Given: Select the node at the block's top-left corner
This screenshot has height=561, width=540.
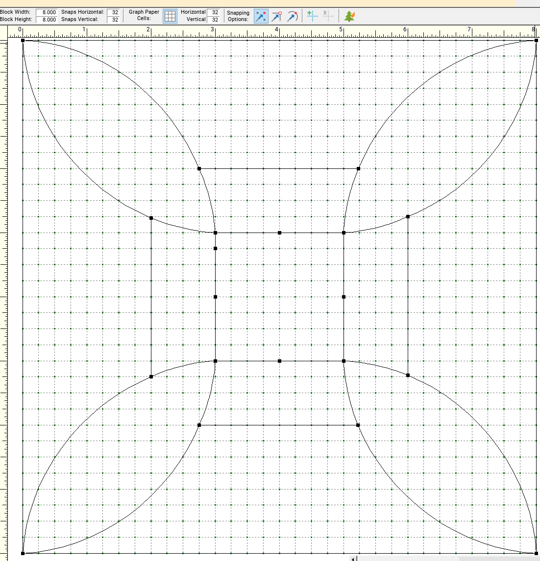Looking at the screenshot, I should 23,40.
